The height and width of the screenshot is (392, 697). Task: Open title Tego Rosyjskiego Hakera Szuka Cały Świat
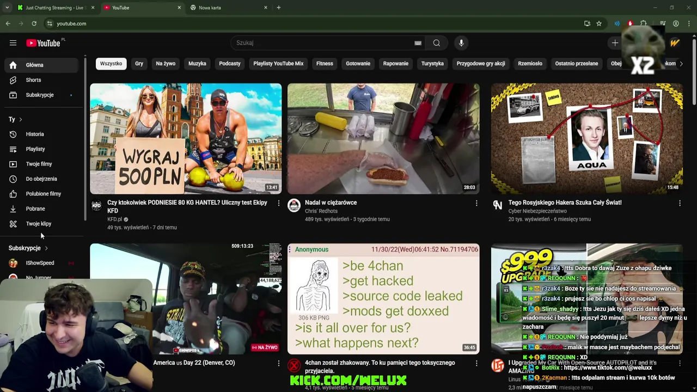pyautogui.click(x=565, y=203)
